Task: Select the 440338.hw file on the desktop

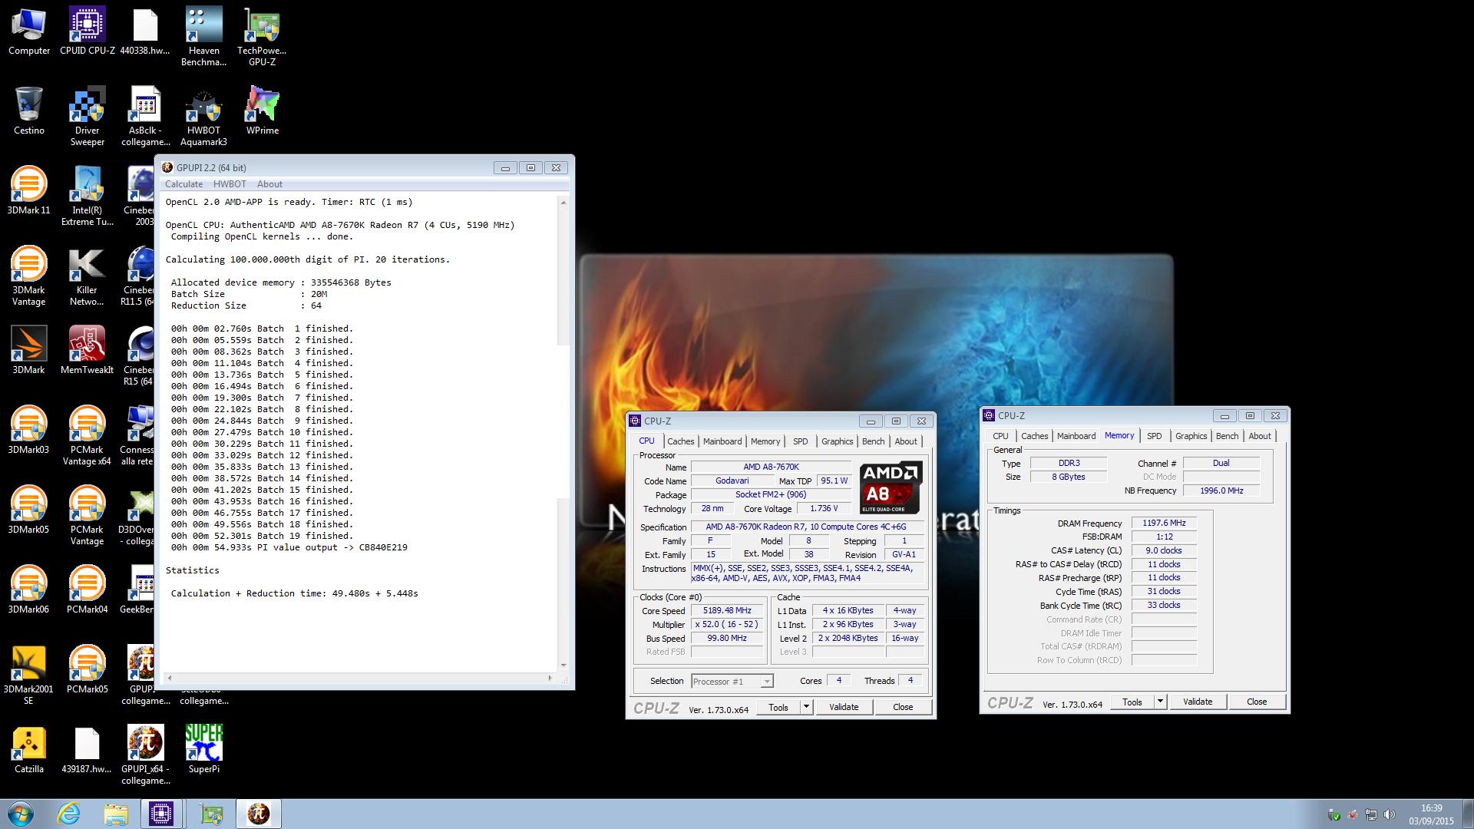Action: (145, 32)
